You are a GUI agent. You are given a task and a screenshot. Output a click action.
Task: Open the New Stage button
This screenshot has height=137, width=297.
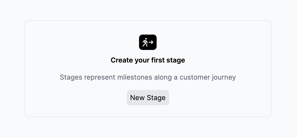[148, 98]
